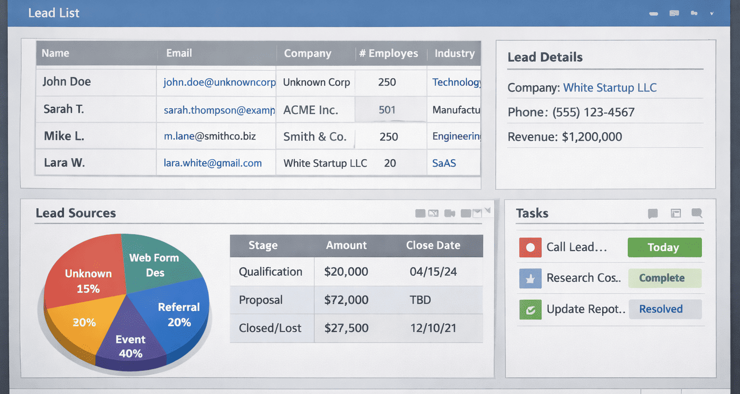Sort by the Industry column header
This screenshot has height=394, width=740.
pyautogui.click(x=454, y=53)
